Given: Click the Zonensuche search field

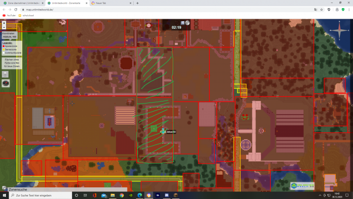Looking at the screenshot, I should point(68,189).
